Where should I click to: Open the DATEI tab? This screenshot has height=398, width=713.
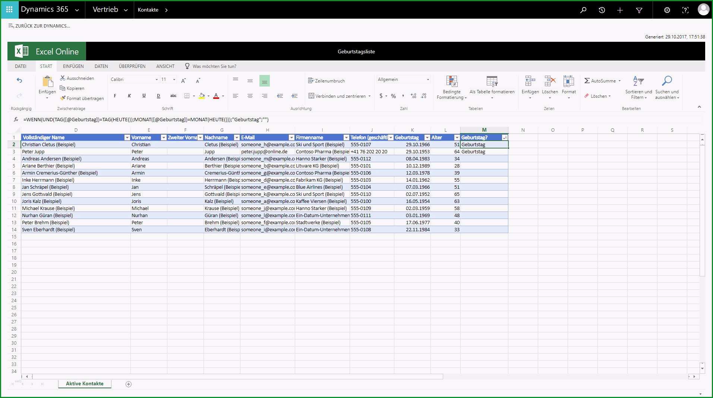click(20, 66)
